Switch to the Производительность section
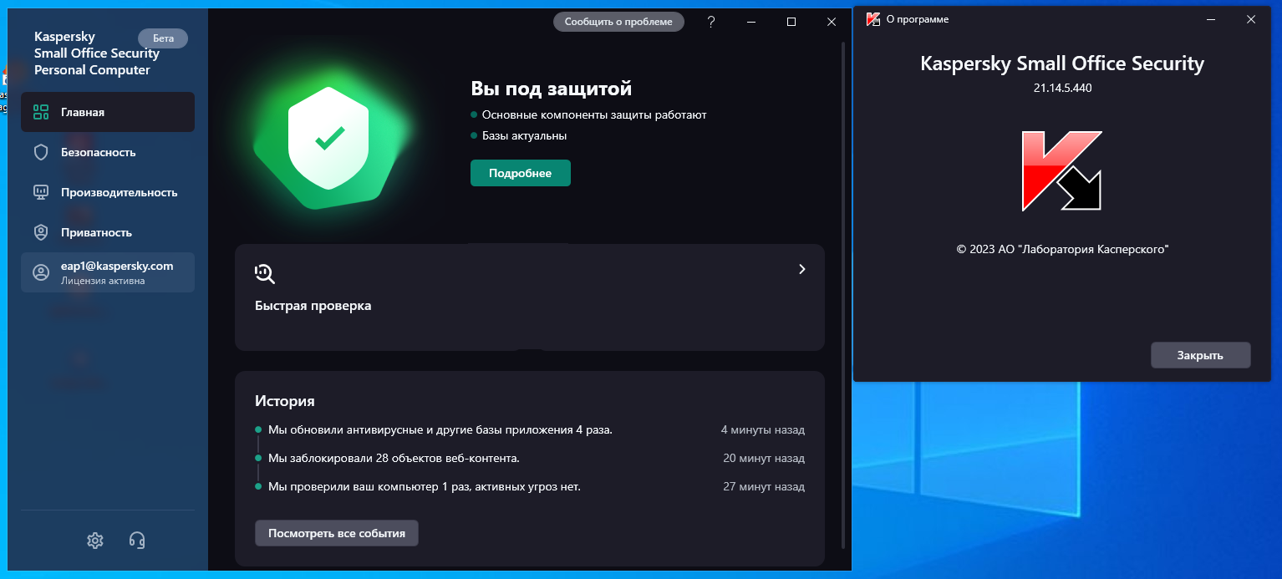Image resolution: width=1282 pixels, height=579 pixels. (x=108, y=192)
